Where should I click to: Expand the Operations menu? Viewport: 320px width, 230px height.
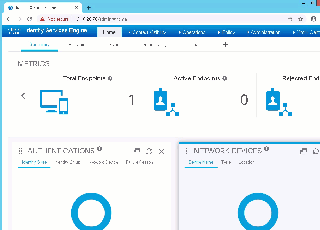click(192, 32)
